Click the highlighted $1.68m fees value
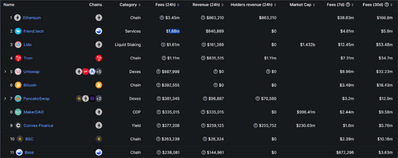The width and height of the screenshot is (398, 158). (x=173, y=31)
